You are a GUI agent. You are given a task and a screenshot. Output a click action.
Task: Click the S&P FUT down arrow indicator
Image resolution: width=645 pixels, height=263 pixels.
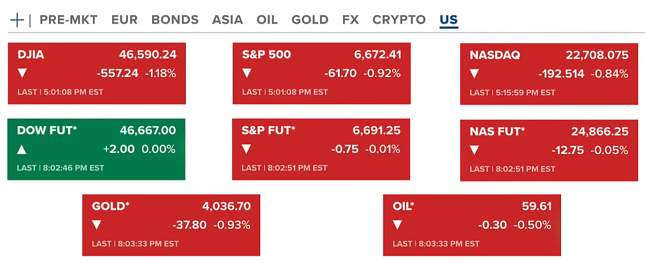click(247, 149)
